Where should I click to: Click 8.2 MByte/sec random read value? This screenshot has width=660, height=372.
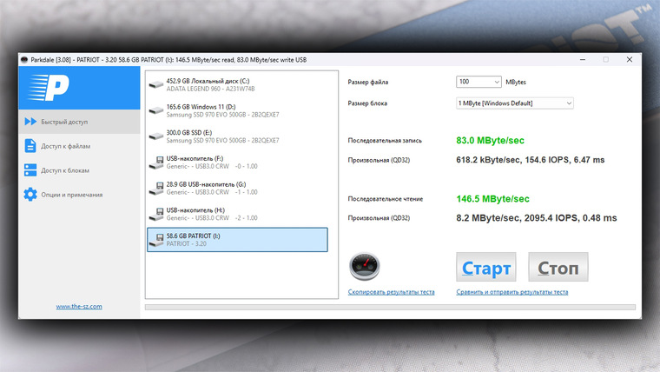click(x=537, y=218)
